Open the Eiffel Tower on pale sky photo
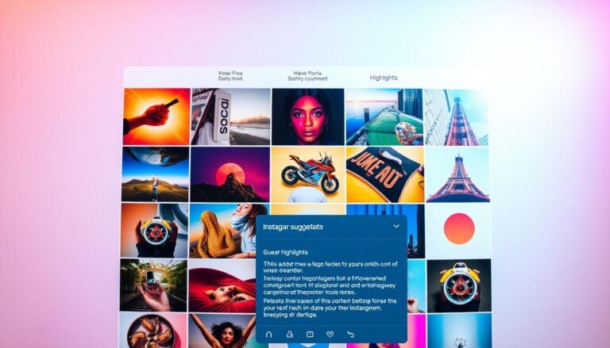 pos(457,174)
